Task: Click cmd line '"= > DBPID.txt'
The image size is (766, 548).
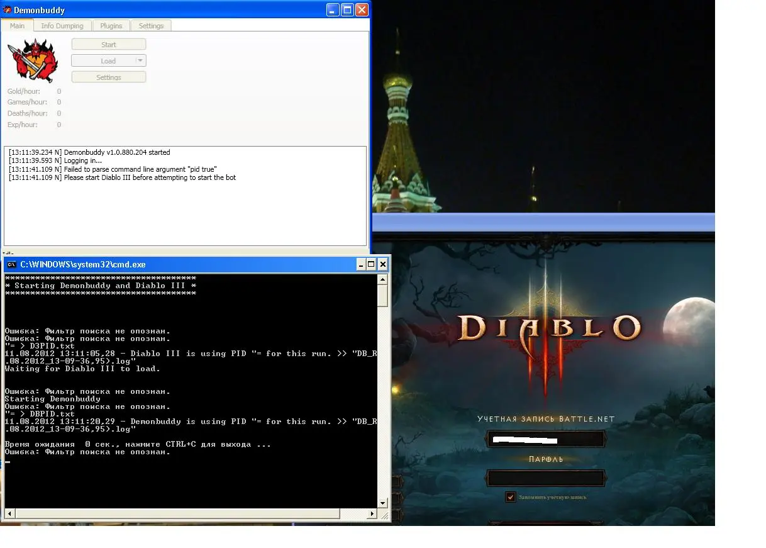Action: coord(40,414)
